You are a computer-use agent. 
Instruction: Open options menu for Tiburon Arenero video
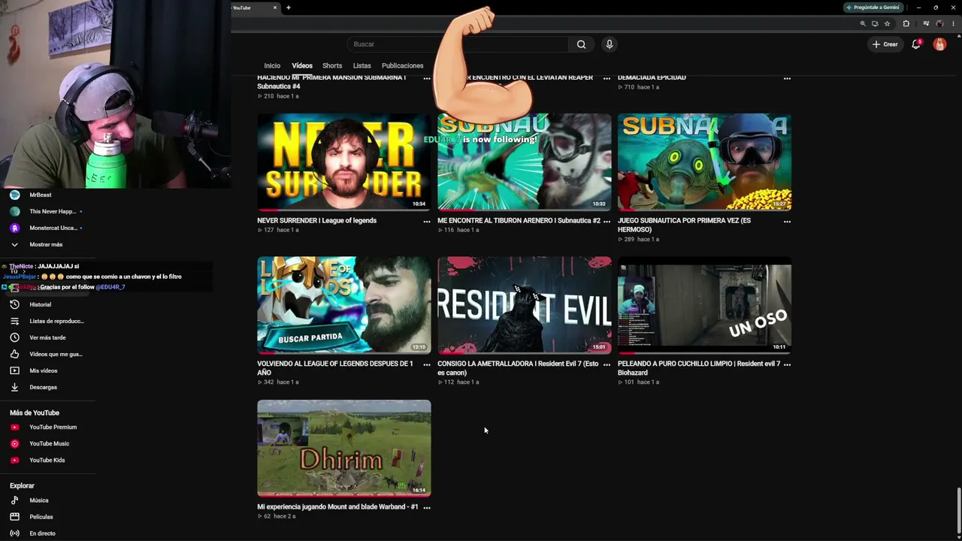pos(607,222)
